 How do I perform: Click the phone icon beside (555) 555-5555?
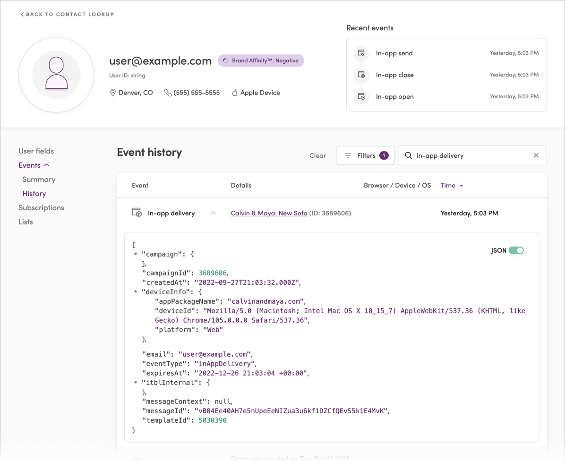168,93
